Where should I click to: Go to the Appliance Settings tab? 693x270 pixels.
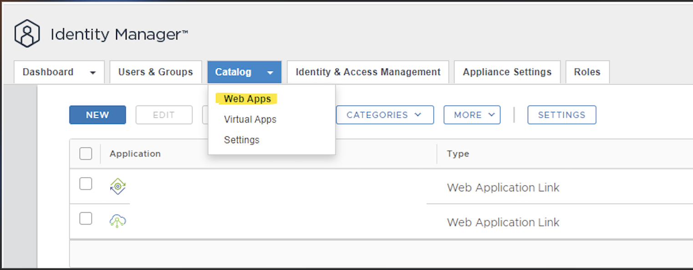(x=507, y=72)
